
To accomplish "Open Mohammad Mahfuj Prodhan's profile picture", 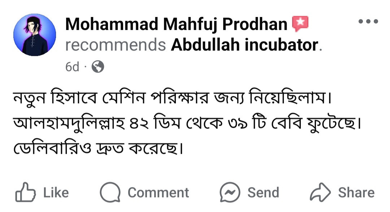I will click(35, 35).
